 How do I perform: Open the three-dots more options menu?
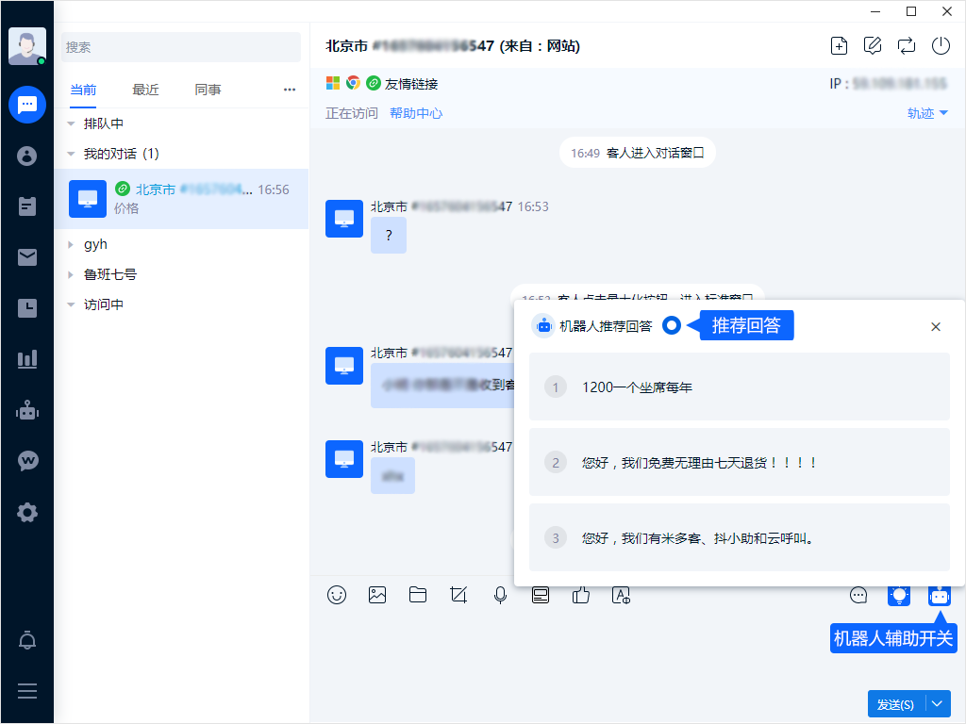(x=290, y=90)
